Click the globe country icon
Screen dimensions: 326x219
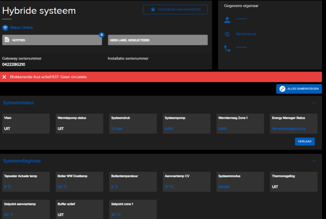click(227, 34)
